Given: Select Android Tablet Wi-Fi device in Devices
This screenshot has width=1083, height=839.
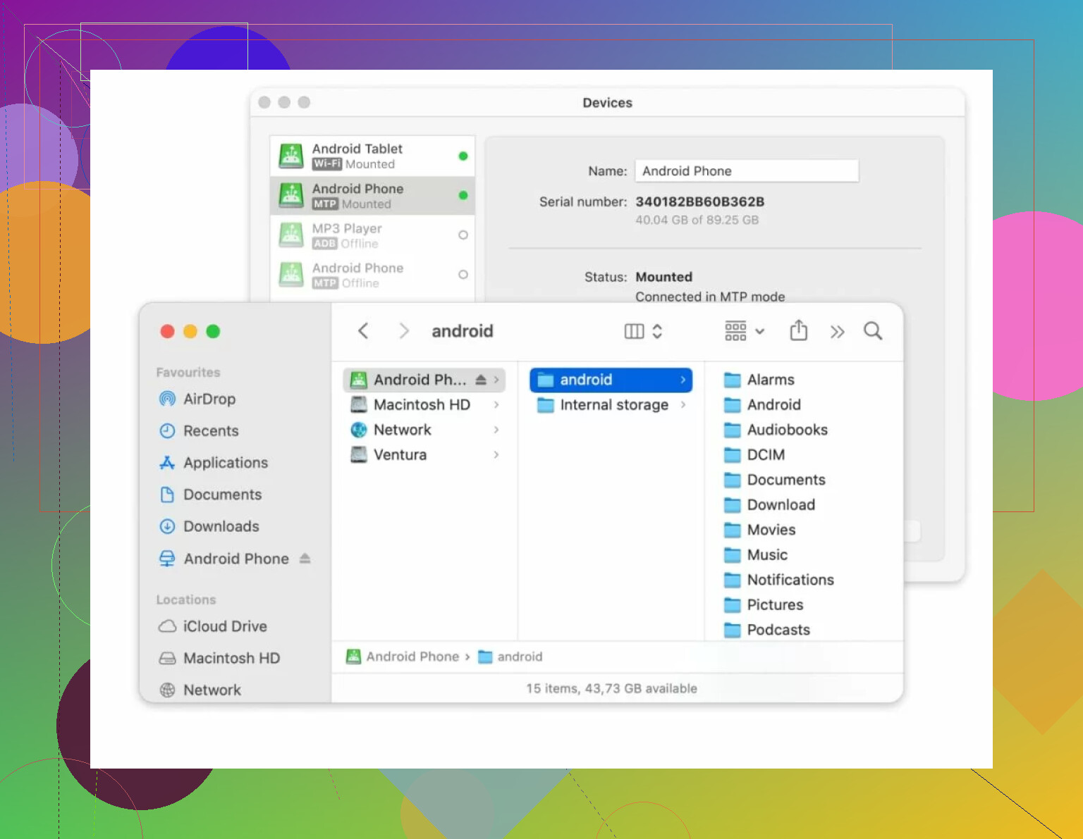Looking at the screenshot, I should (x=372, y=156).
